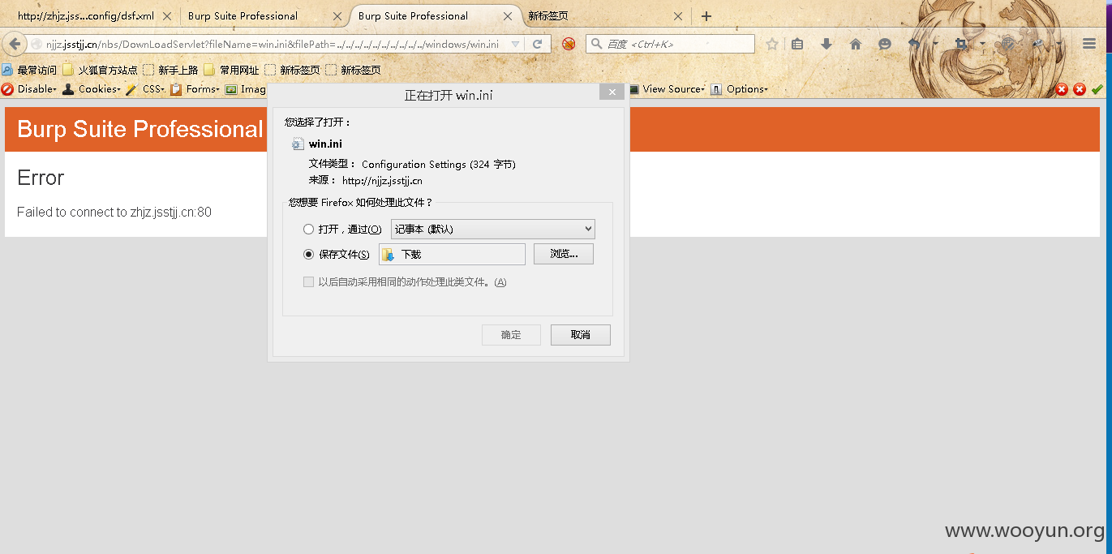Click the win.ini file name in dialog
Viewport: 1112px width, 554px height.
pyautogui.click(x=325, y=144)
